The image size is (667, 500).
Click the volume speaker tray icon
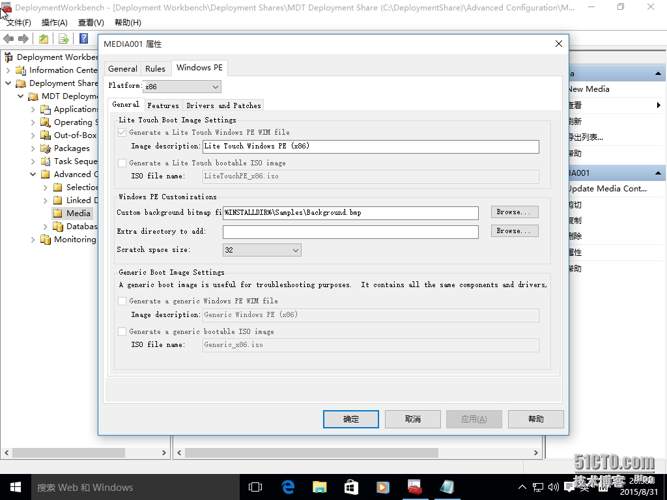[554, 487]
